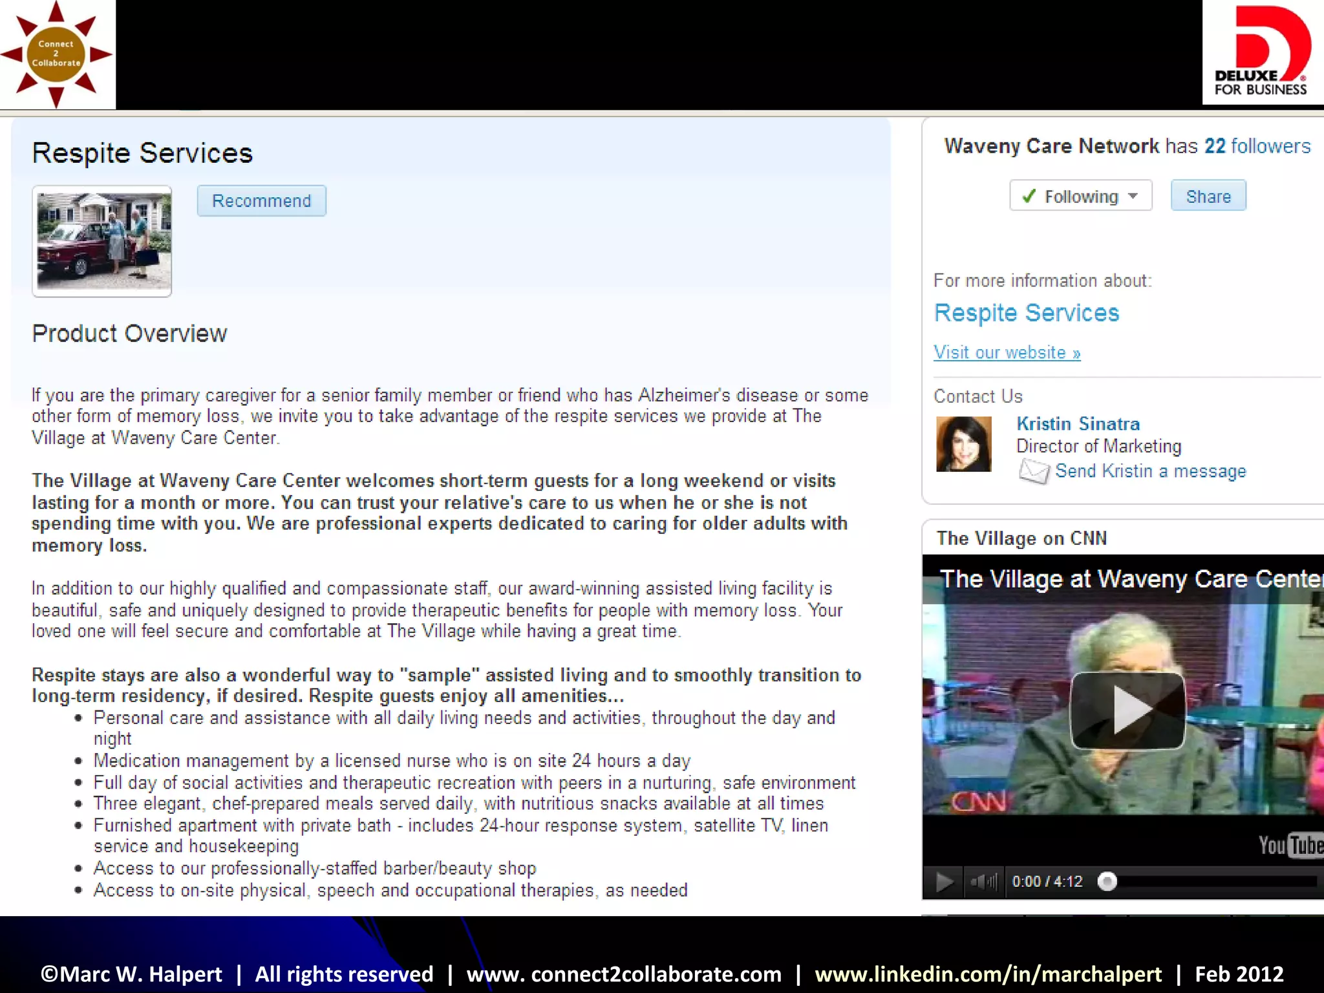Click the Share button
This screenshot has height=993, width=1324.
1208,196
